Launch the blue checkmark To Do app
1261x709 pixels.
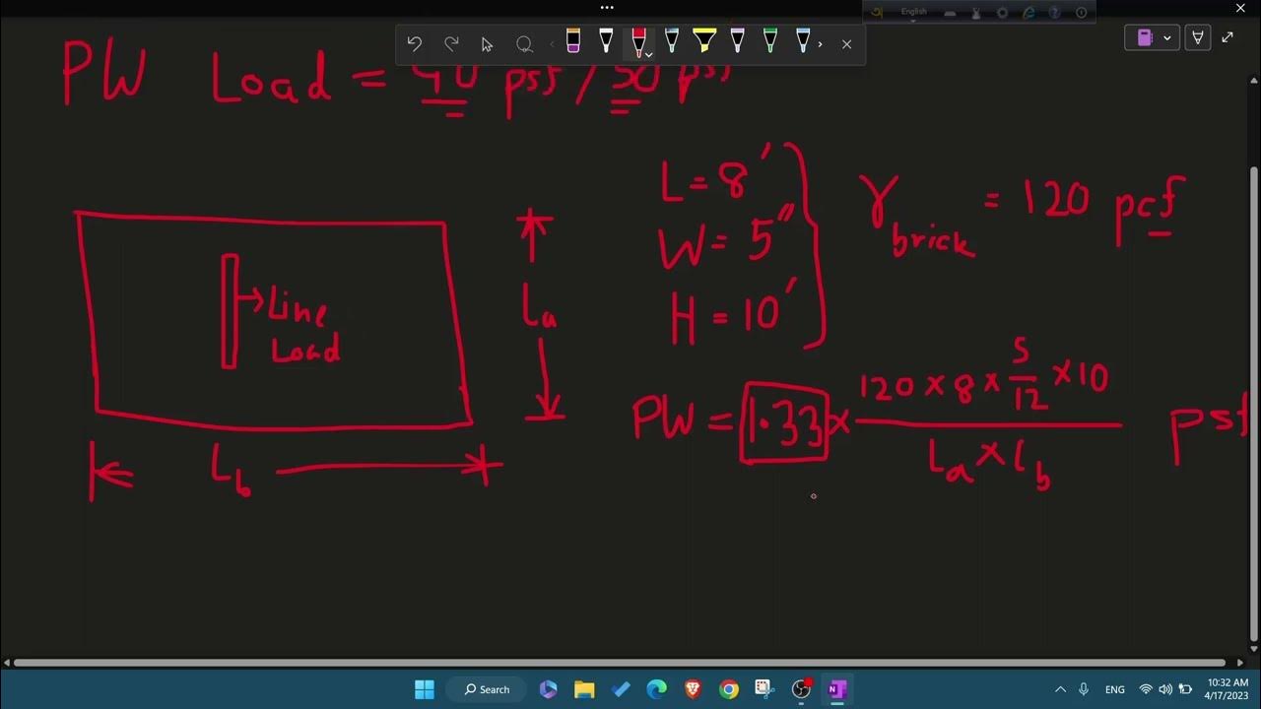[x=621, y=689]
